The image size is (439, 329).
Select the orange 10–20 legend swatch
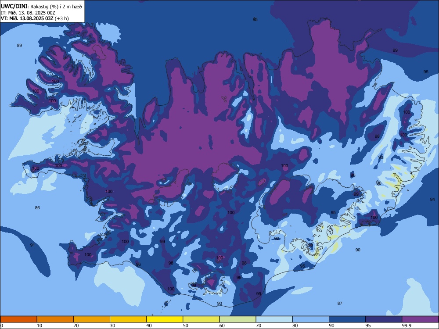tap(55, 319)
